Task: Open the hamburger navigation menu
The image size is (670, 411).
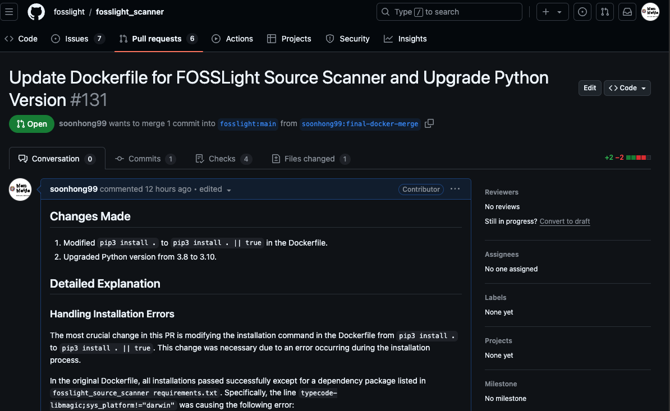Action: click(11, 12)
